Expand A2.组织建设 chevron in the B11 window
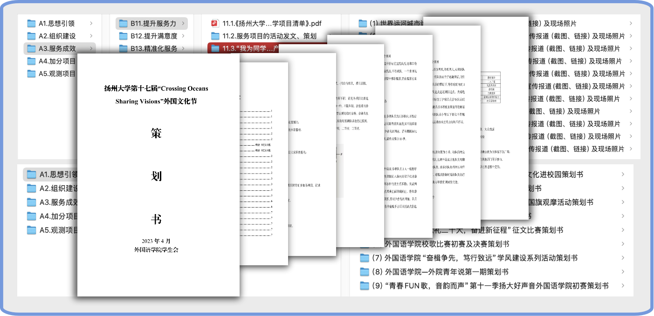The image size is (654, 316). tap(91, 36)
